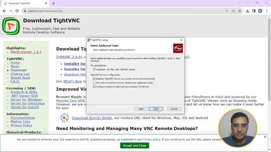Image resolution: width=271 pixels, height=152 pixels.
Task: Open the Server for Unix/Linux link
Action: coord(28,103)
